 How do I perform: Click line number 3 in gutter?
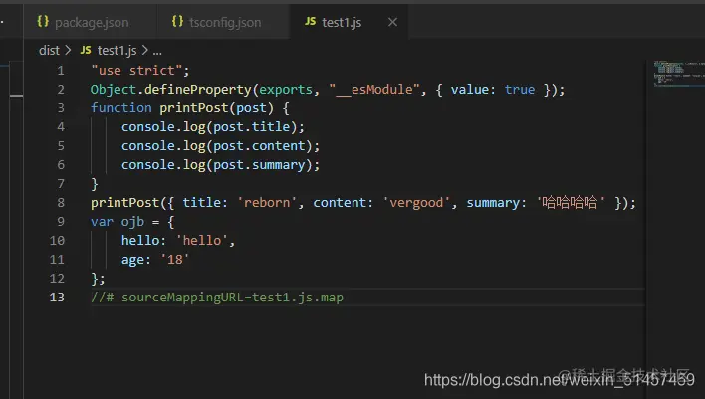[x=61, y=108]
